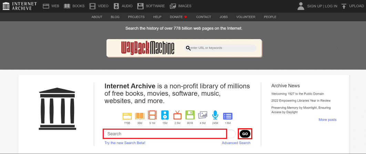The height and width of the screenshot is (154, 366).
Task: Click the magnifier icon in Wayback search
Action: pyautogui.click(x=188, y=48)
